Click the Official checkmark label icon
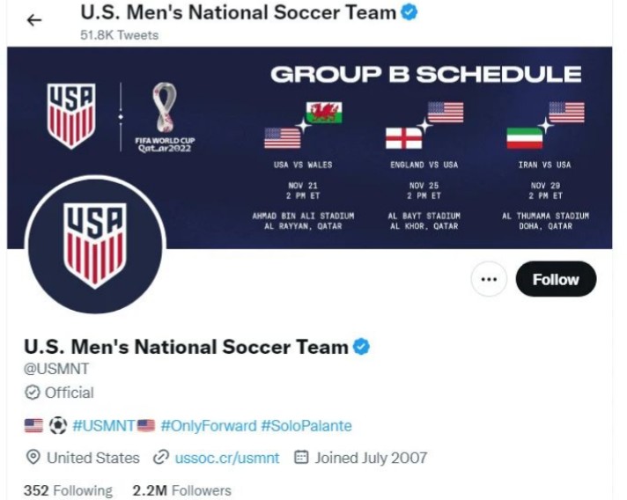The height and width of the screenshot is (500, 627). coord(33,393)
